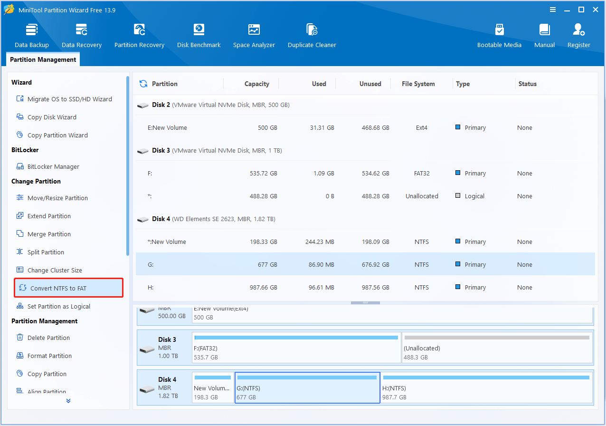The height and width of the screenshot is (426, 606).
Task: Choose Move/Resize Partition
Action: [x=52, y=198]
